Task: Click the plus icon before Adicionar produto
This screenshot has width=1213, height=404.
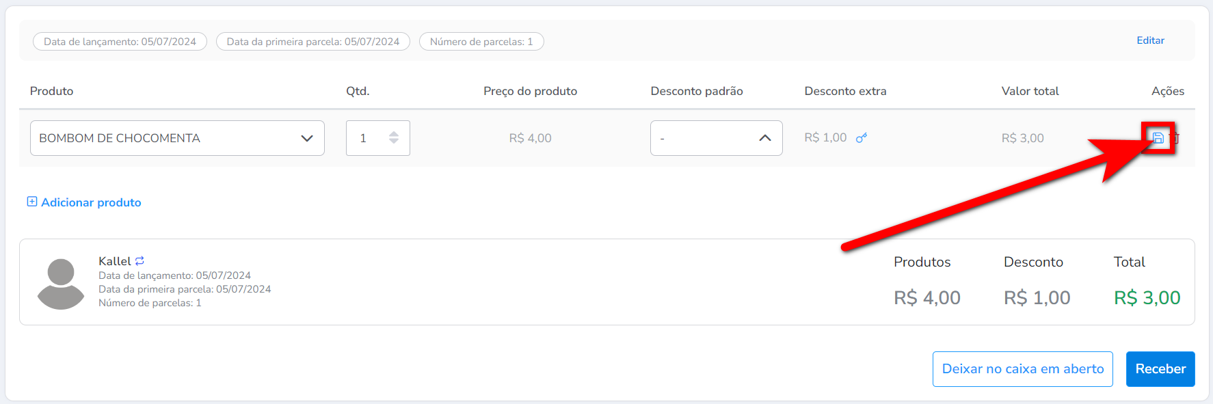Action: coord(31,202)
